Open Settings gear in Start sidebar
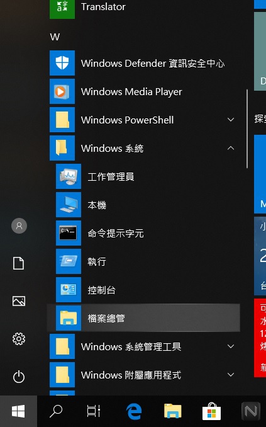Viewport: 266px width, 427px height. pos(19,339)
